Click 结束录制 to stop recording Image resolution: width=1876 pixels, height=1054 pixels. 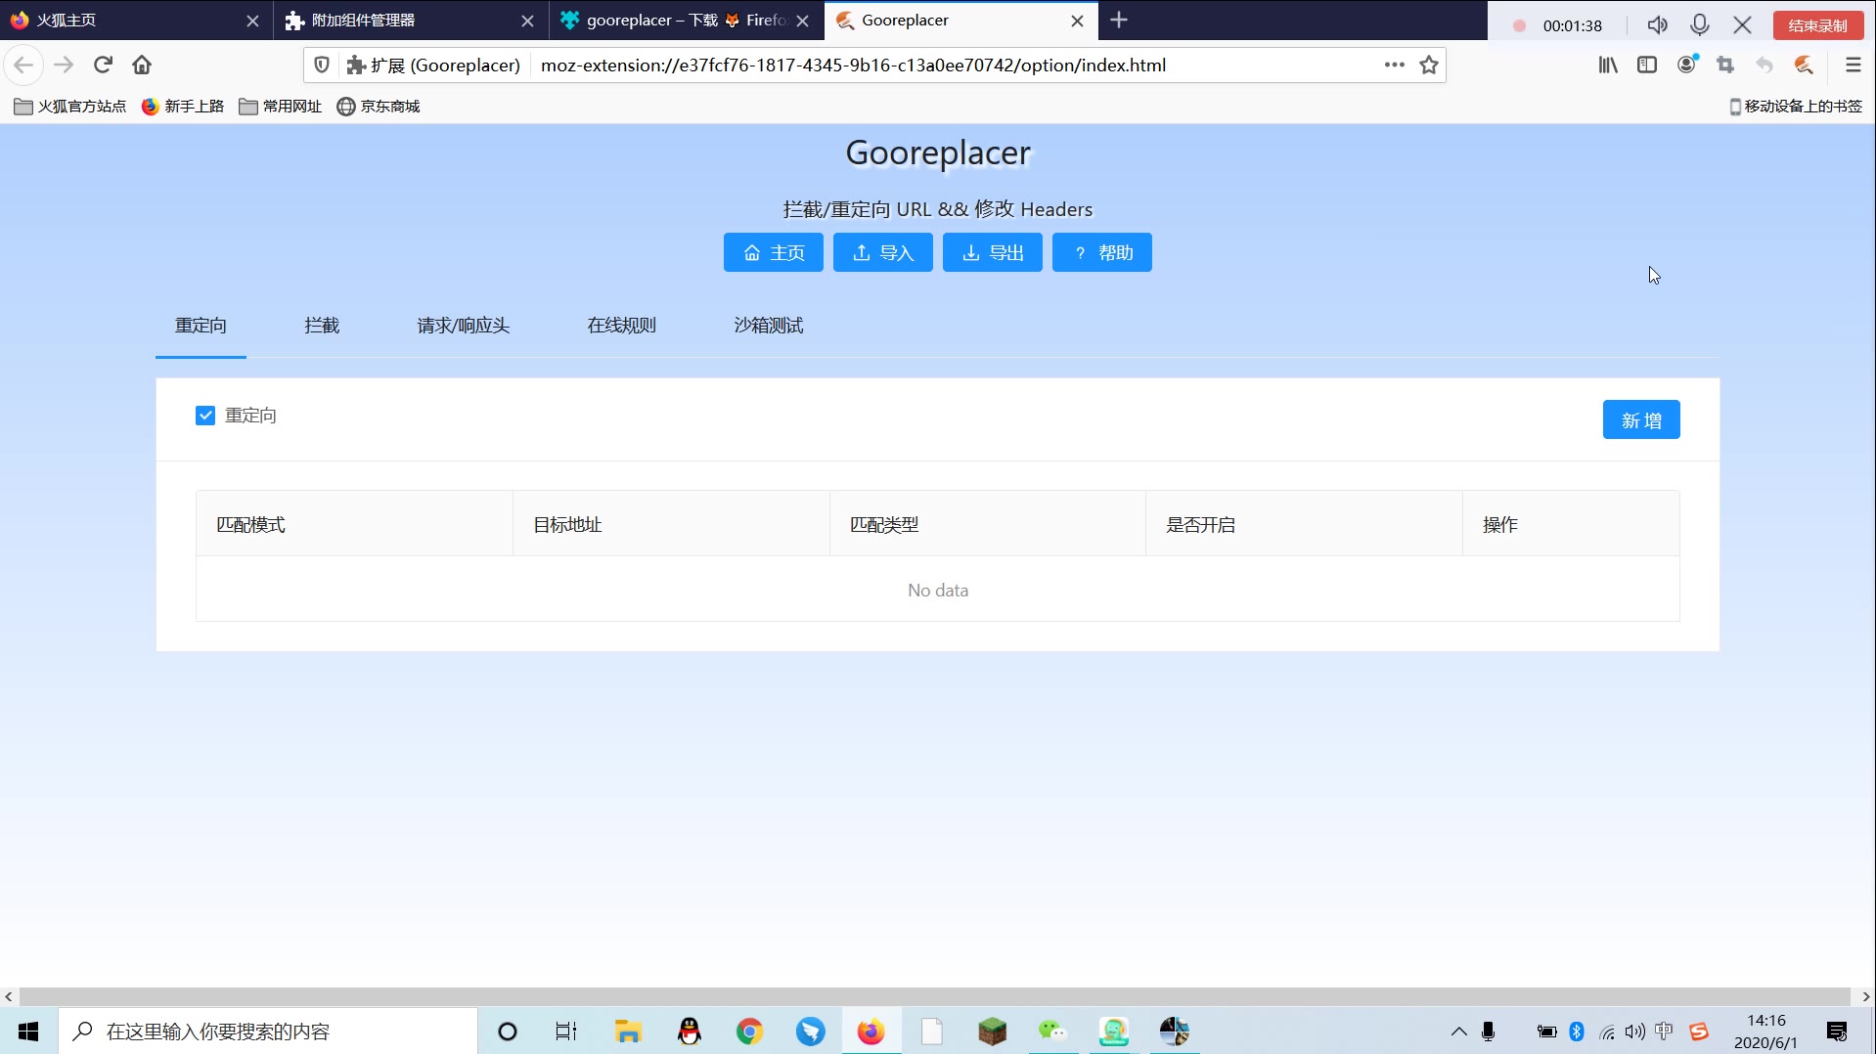pos(1817,25)
